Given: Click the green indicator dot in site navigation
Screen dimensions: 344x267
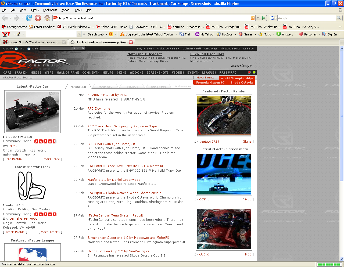Looking at the screenshot, I should click(254, 73).
